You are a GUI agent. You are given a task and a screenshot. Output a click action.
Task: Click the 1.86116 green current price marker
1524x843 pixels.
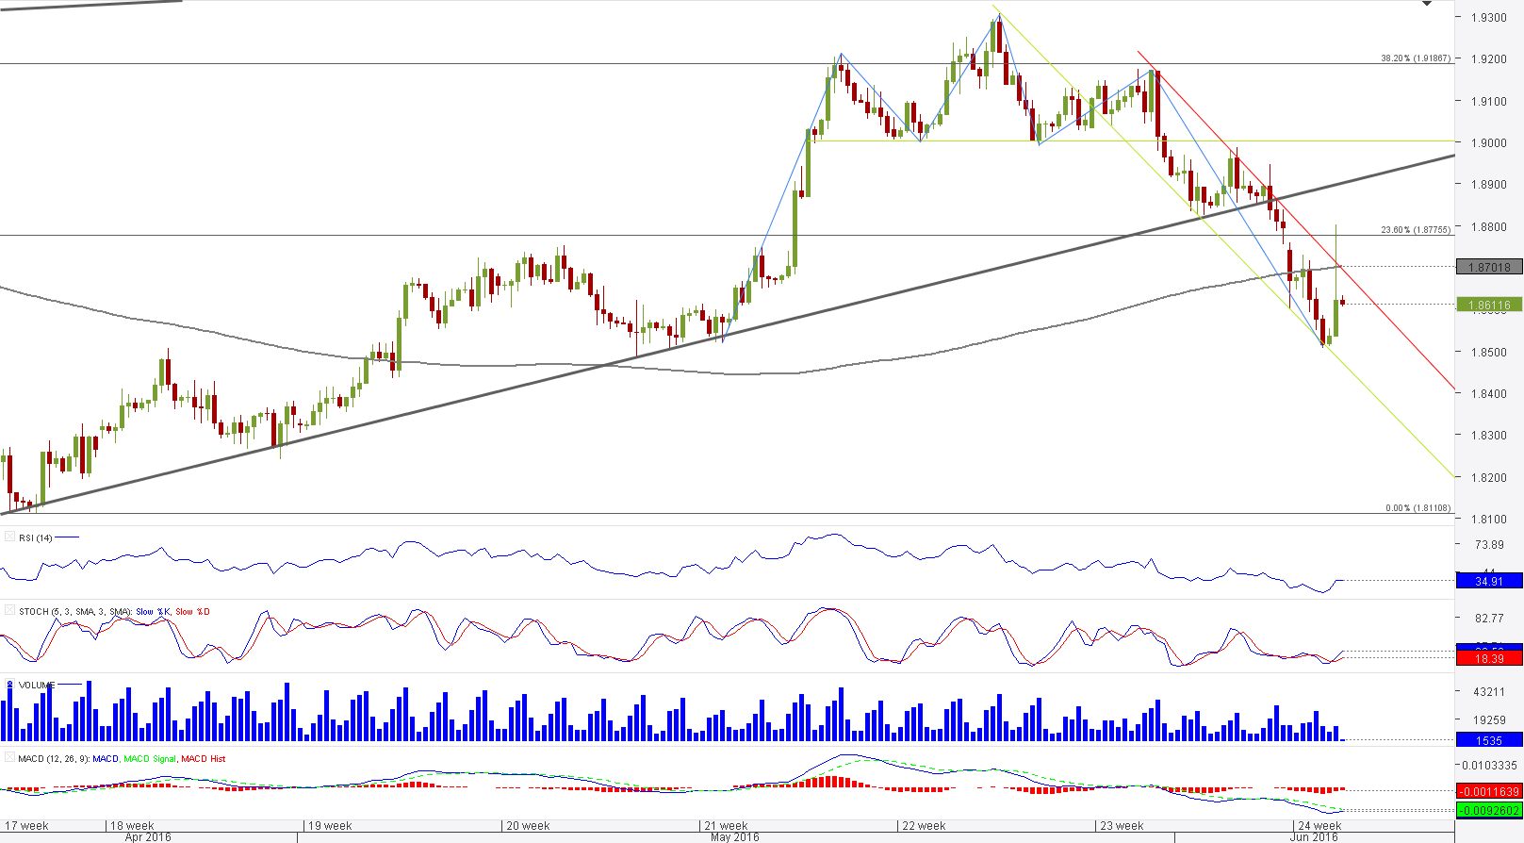(x=1489, y=305)
